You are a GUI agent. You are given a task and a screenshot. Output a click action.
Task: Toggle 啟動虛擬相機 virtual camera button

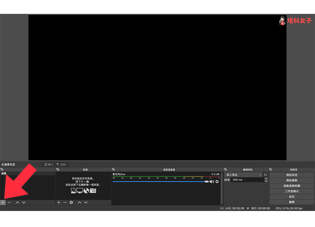pos(292,186)
